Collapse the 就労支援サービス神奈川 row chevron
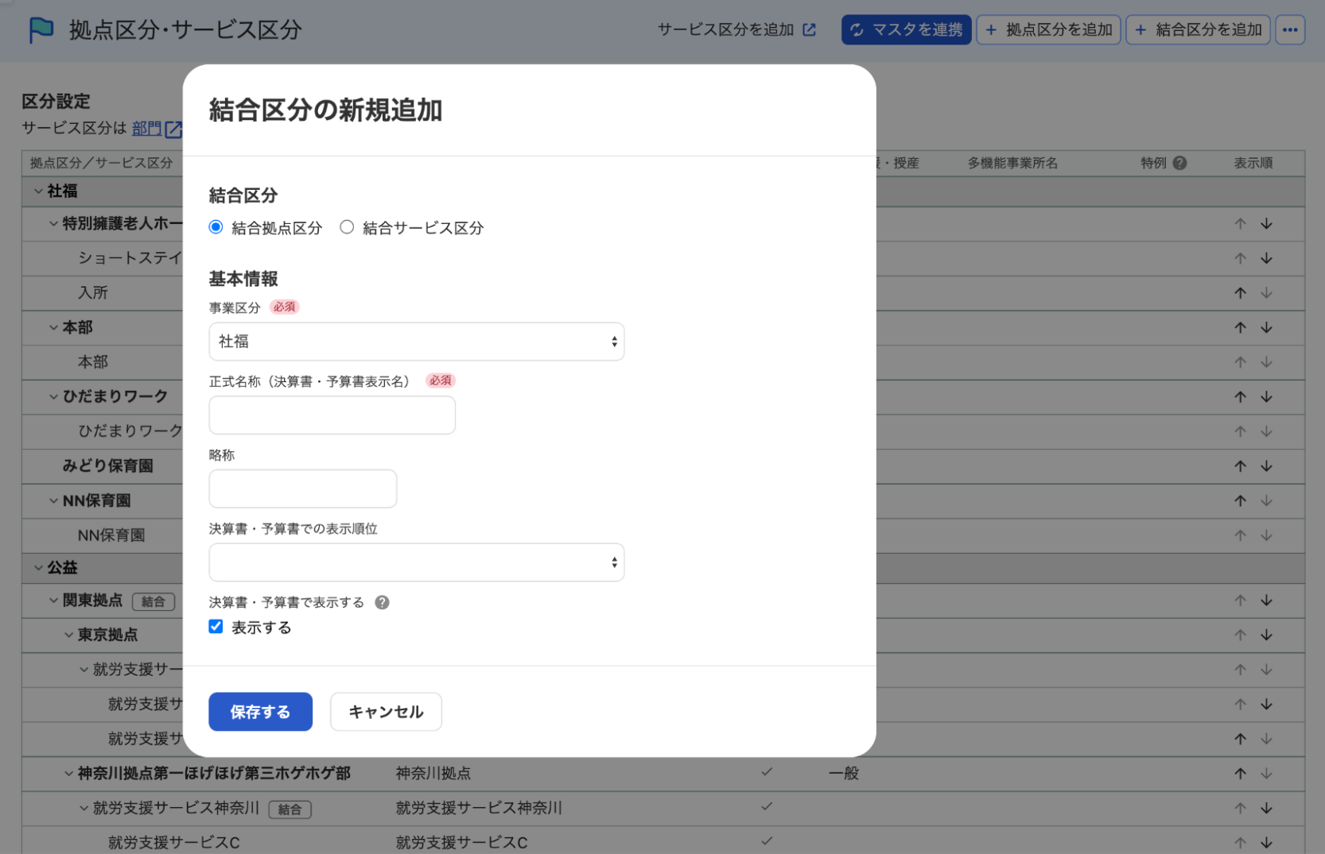The height and width of the screenshot is (854, 1325). click(x=84, y=808)
